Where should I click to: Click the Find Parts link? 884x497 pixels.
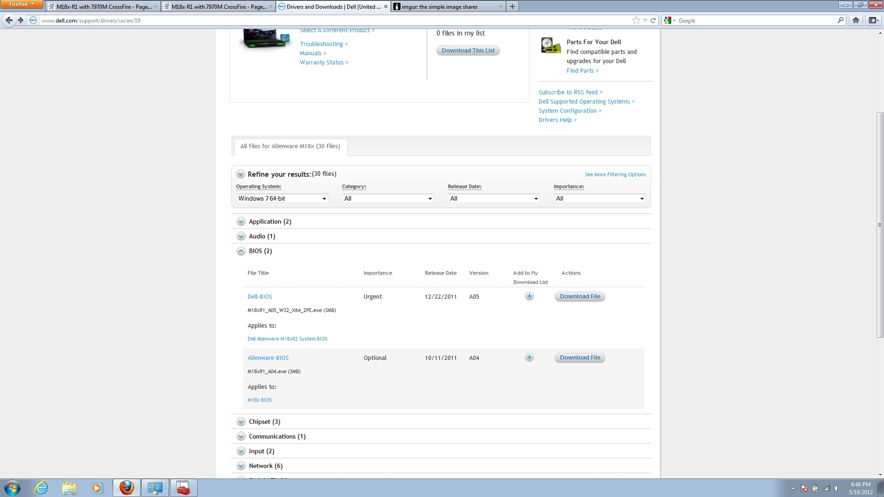click(582, 71)
